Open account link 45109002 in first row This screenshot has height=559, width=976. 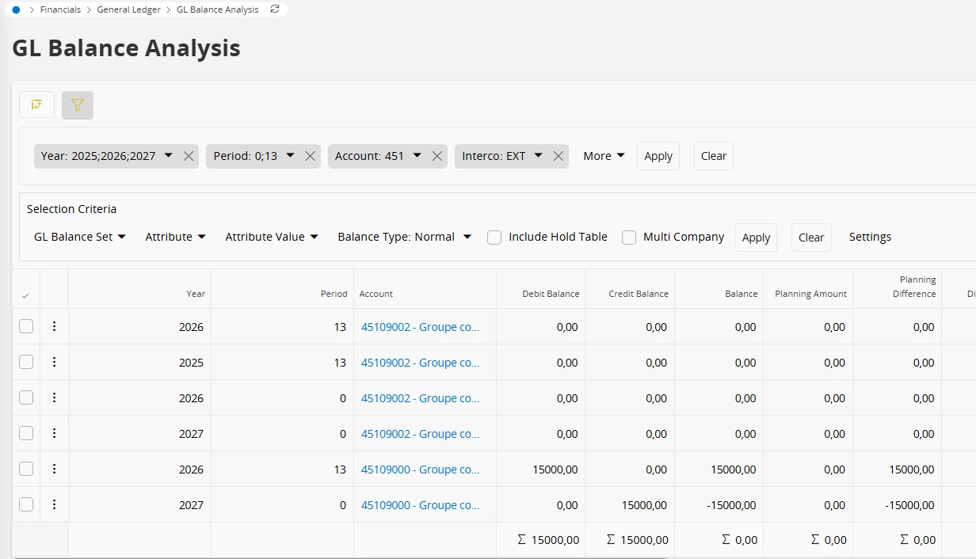[421, 326]
